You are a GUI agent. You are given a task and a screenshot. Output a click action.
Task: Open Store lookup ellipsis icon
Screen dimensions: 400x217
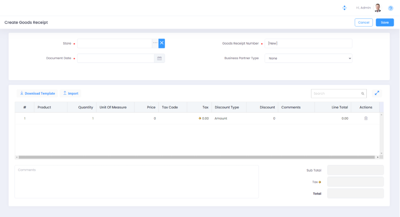tap(155, 43)
